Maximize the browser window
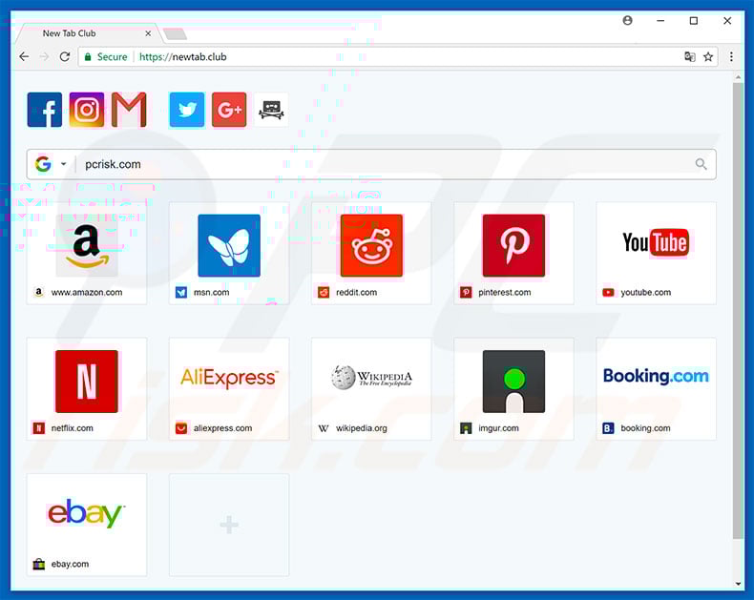 tap(694, 21)
